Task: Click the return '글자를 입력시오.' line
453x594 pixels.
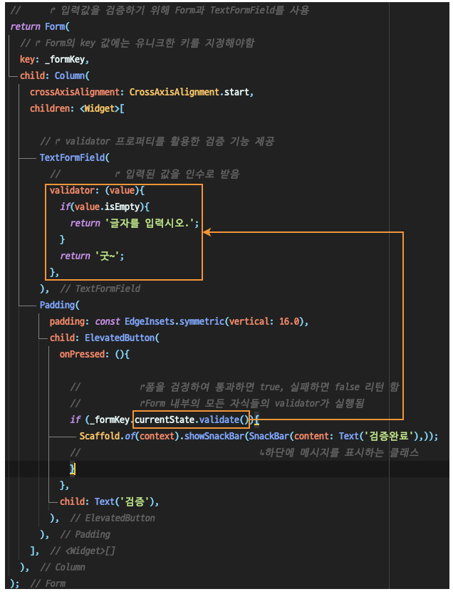Action: (135, 223)
